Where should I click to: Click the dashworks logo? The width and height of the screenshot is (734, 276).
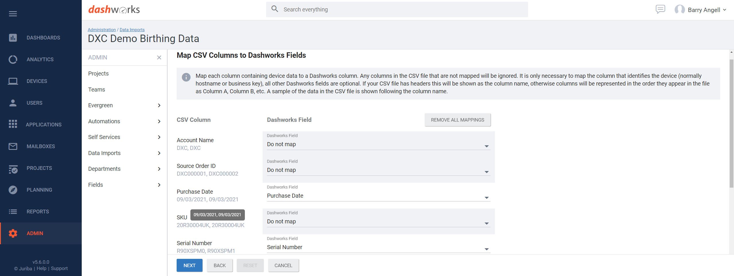(114, 9)
